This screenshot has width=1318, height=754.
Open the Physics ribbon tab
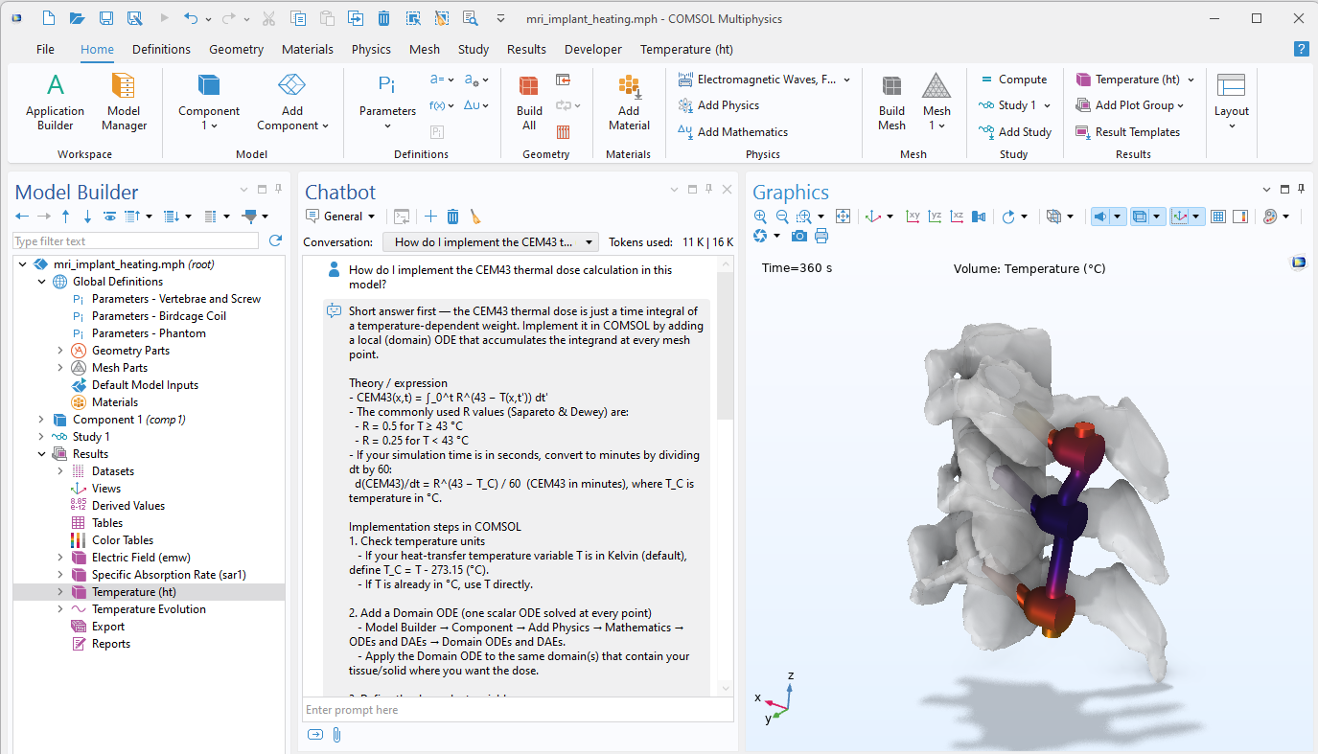[x=371, y=49]
